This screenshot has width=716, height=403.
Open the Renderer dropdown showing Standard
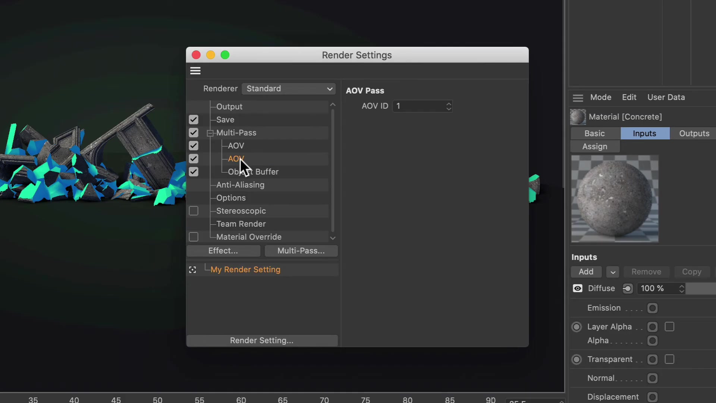point(288,88)
